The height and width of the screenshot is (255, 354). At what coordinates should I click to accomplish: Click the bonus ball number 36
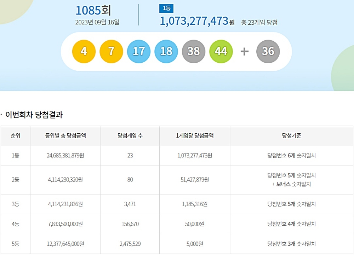[x=268, y=51]
